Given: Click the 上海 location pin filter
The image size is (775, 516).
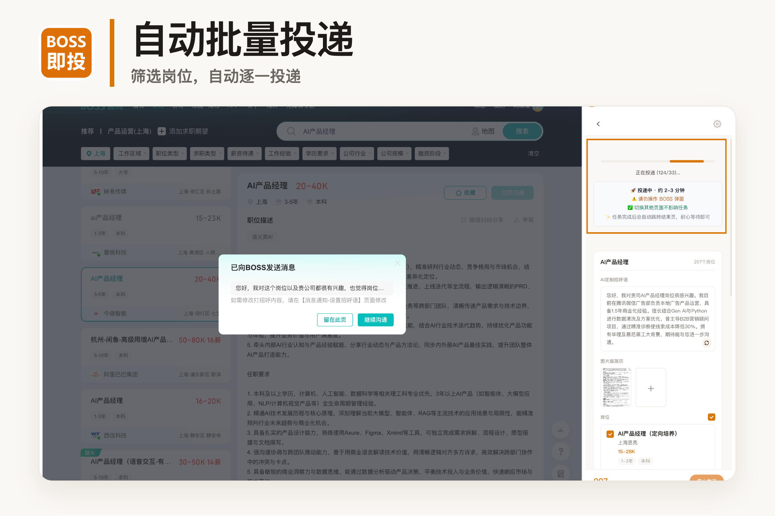Looking at the screenshot, I should pos(96,154).
